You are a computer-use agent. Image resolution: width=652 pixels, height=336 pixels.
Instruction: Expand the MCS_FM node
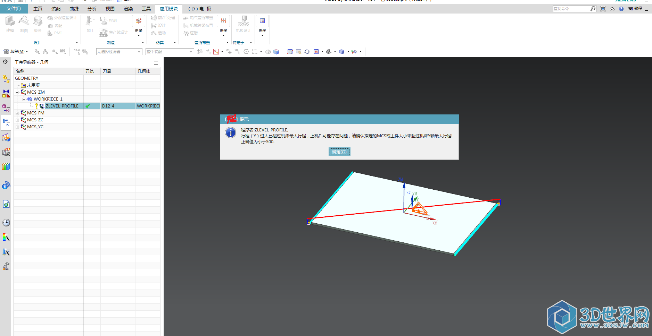pos(17,113)
